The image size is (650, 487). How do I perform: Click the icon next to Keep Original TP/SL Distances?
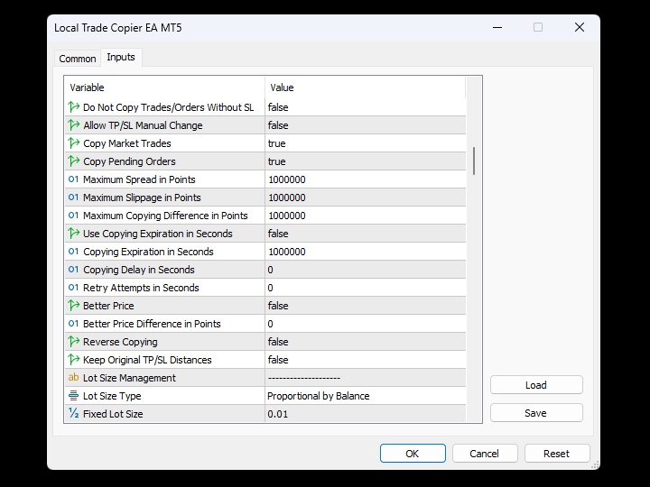[74, 360]
